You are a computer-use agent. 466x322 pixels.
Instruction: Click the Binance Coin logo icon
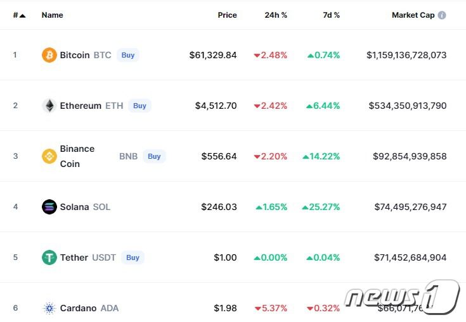click(49, 156)
